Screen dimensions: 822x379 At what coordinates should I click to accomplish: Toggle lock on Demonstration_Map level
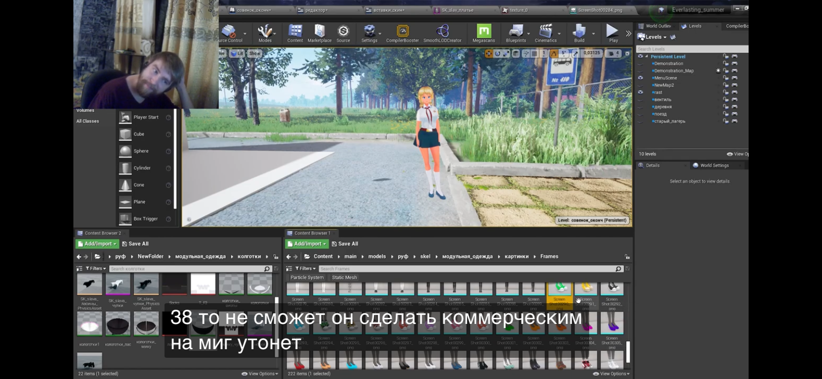[726, 71]
